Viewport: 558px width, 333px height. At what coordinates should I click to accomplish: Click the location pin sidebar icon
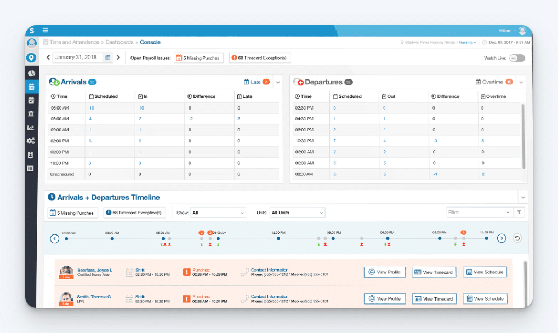[x=31, y=57]
